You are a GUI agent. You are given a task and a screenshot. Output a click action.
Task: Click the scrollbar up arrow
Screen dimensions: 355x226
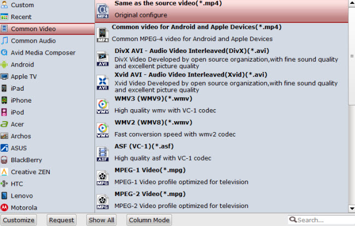[352, 3]
